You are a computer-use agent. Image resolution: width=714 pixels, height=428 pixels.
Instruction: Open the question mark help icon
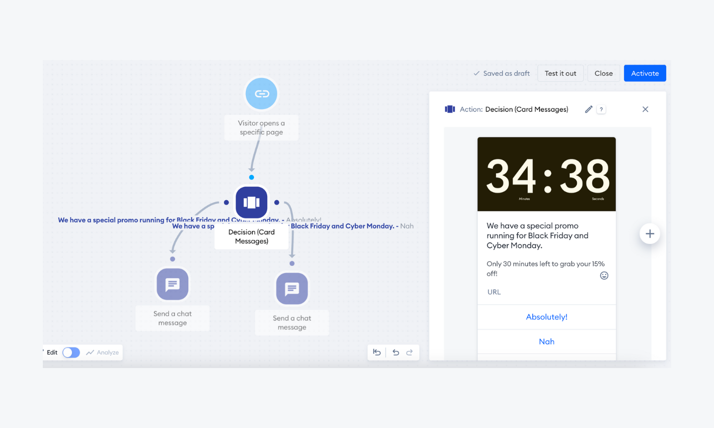pyautogui.click(x=601, y=109)
